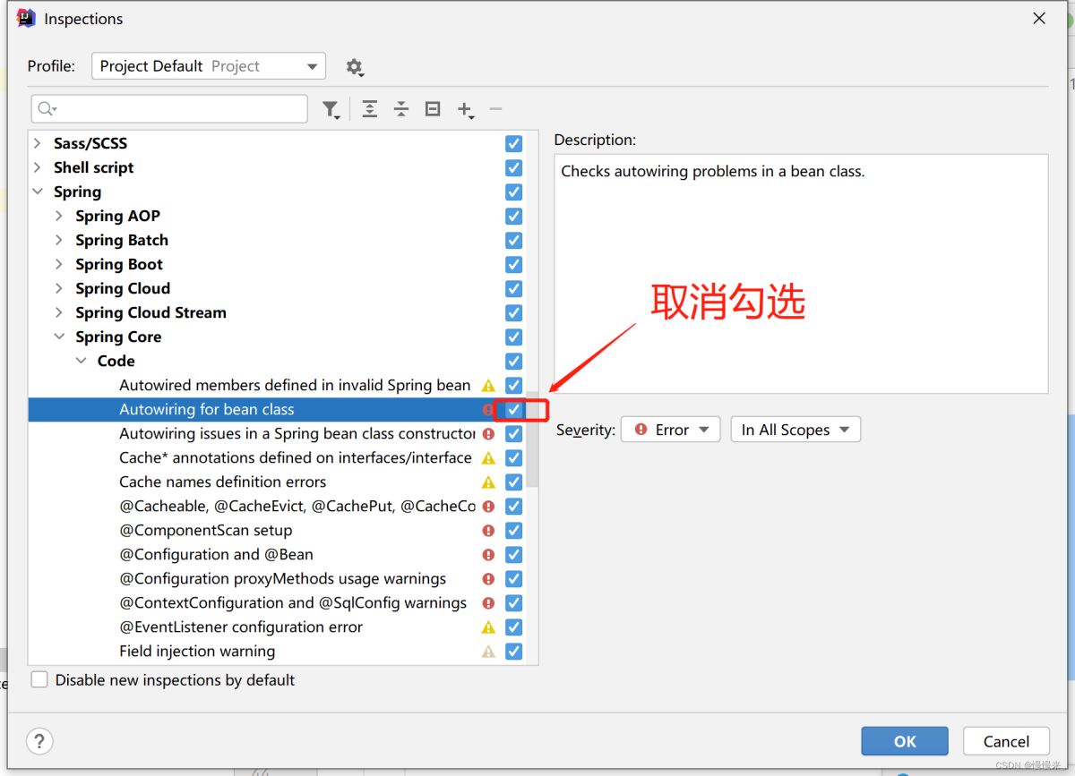Open the filter inspections funnel menu
The image size is (1075, 776).
331,109
